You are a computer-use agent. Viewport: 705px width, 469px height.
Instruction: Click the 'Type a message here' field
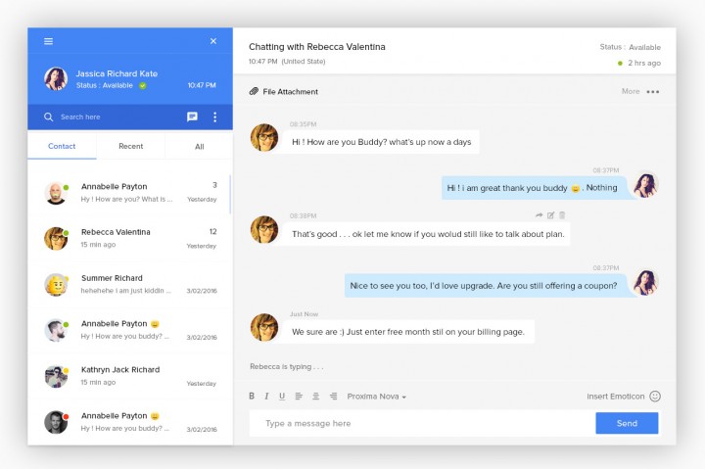pos(421,423)
